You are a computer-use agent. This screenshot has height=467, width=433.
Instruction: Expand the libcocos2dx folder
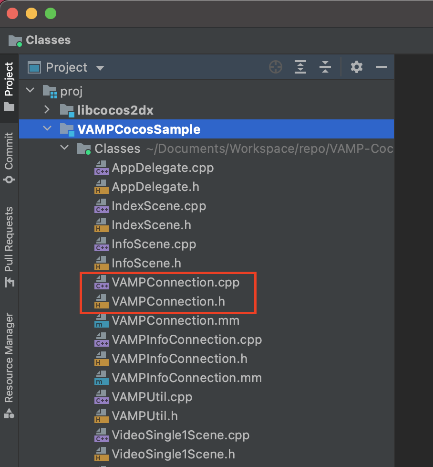click(47, 110)
